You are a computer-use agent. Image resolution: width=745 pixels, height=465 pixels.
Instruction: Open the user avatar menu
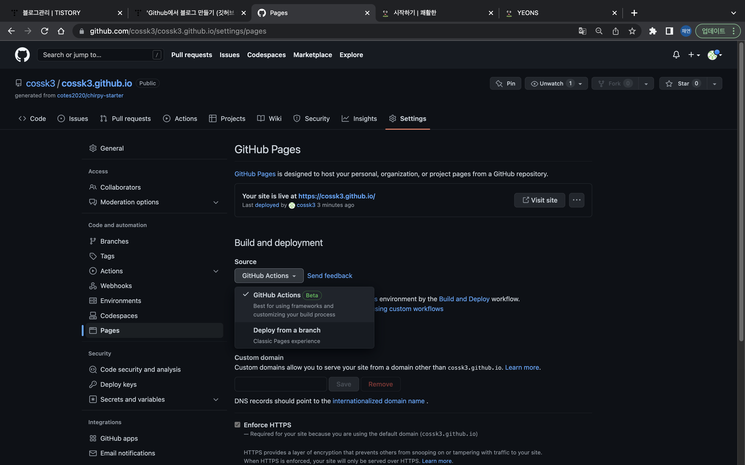pyautogui.click(x=714, y=55)
